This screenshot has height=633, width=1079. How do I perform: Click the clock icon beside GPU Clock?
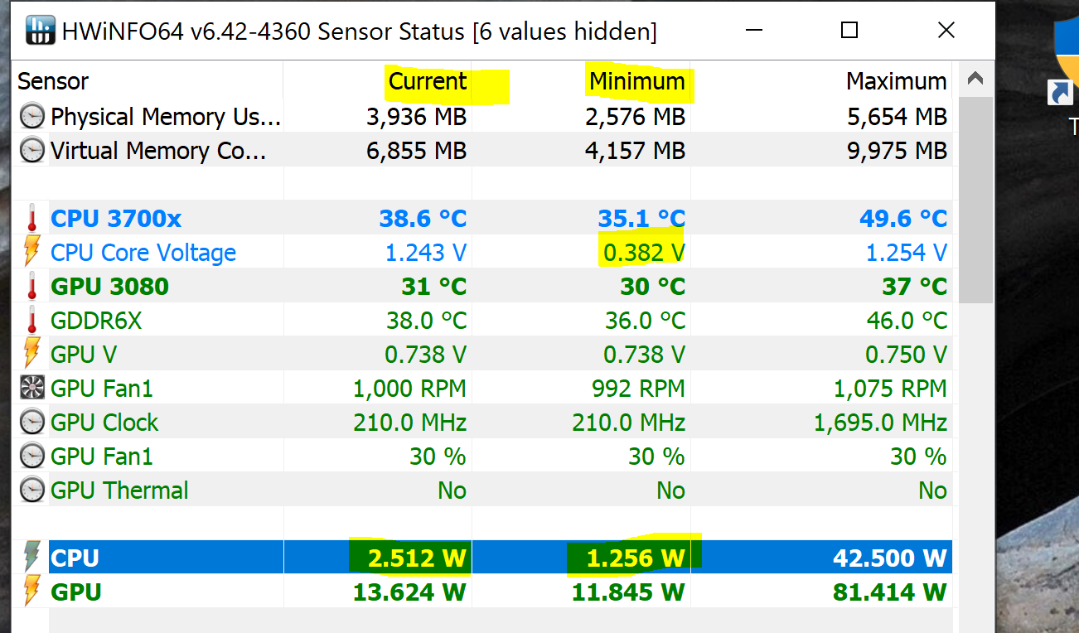(31, 423)
